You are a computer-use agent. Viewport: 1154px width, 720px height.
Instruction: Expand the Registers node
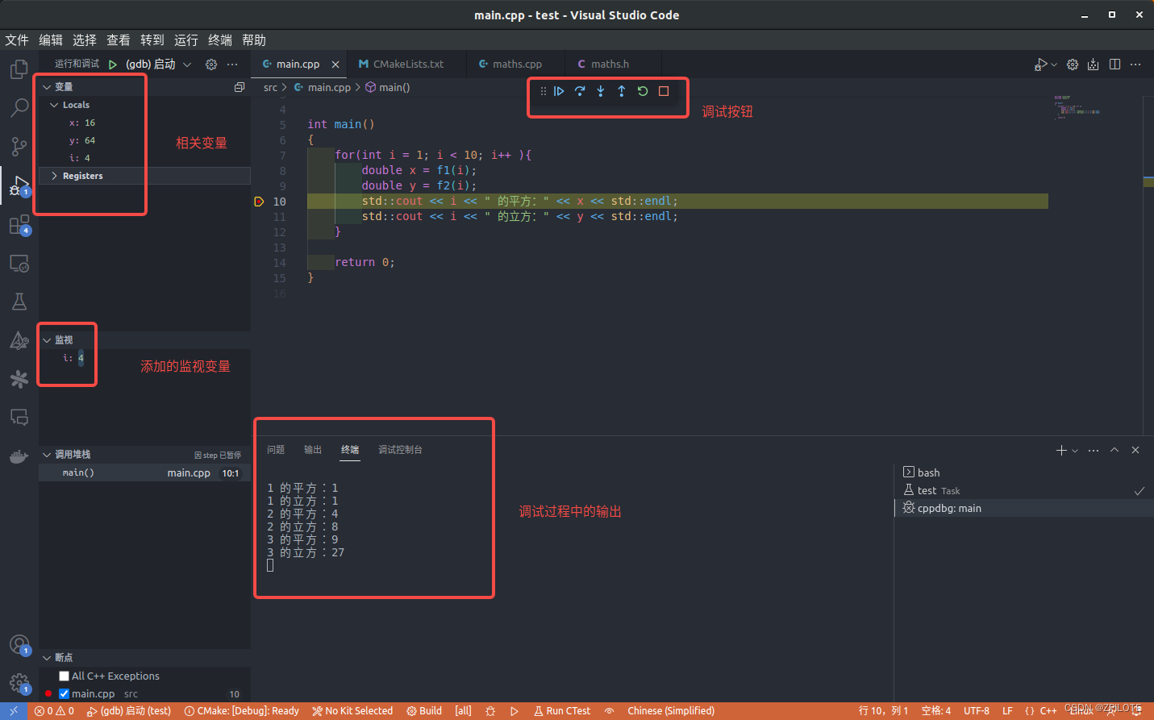[54, 176]
